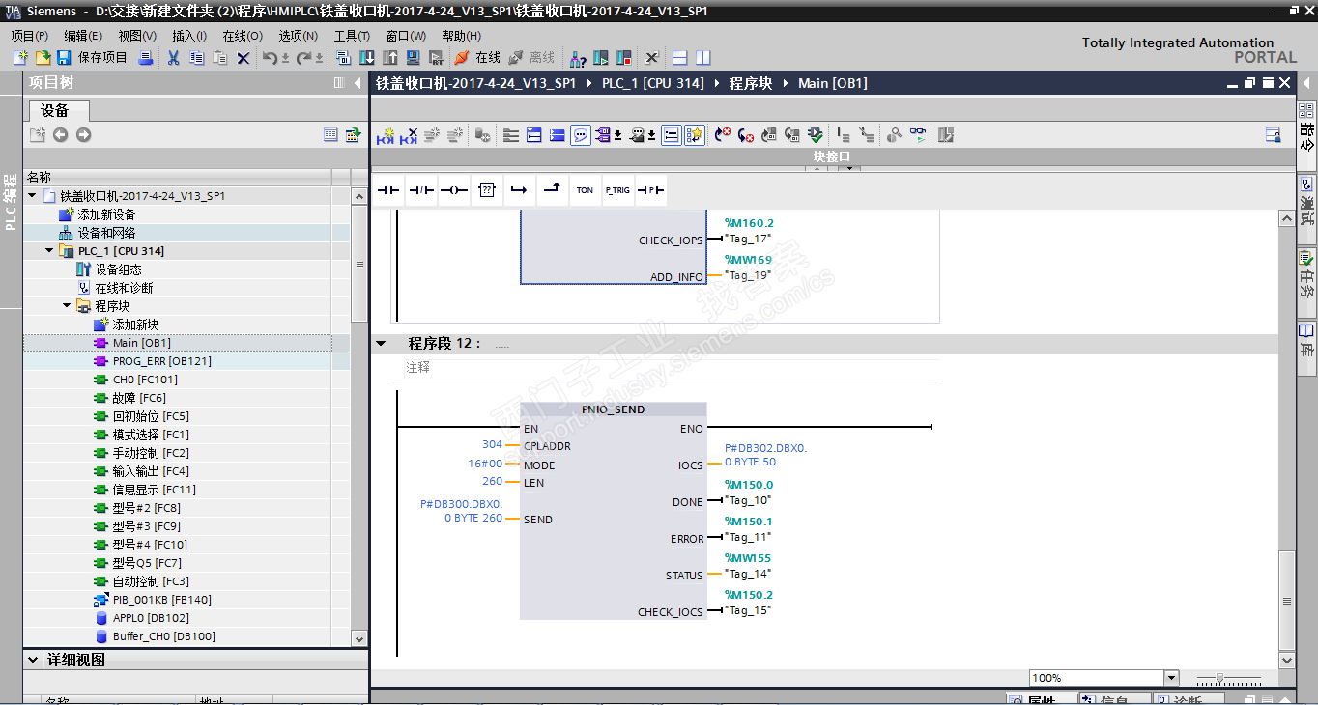Open the 视图(V) menu
Viewport: 1318px width, 705px height.
(136, 36)
